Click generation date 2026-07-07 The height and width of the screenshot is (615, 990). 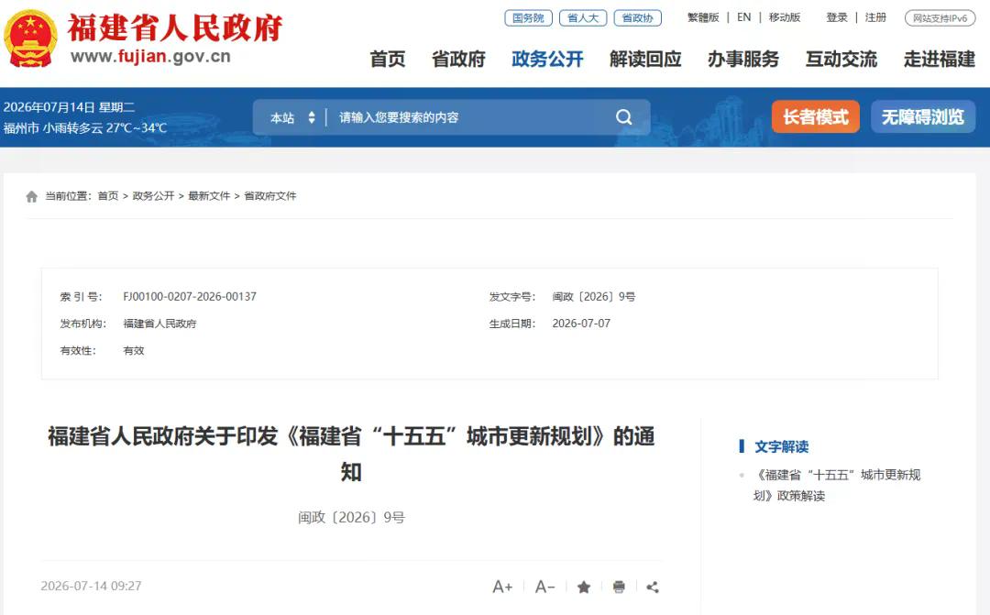tap(581, 324)
